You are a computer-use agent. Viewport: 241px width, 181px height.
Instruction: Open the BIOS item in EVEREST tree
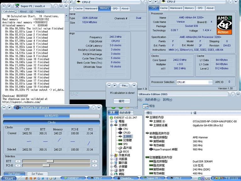[x=126, y=151]
